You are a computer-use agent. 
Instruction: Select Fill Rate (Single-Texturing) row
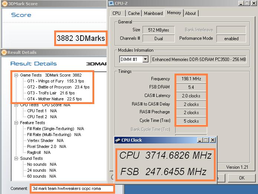pyautogui.click(x=55, y=129)
